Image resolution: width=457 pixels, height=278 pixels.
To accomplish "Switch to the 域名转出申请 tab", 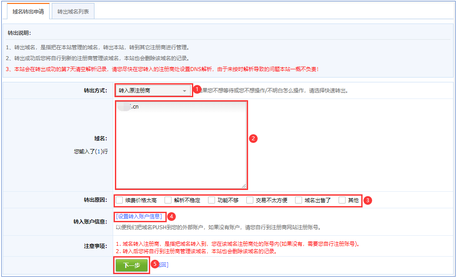I will pyautogui.click(x=28, y=11).
